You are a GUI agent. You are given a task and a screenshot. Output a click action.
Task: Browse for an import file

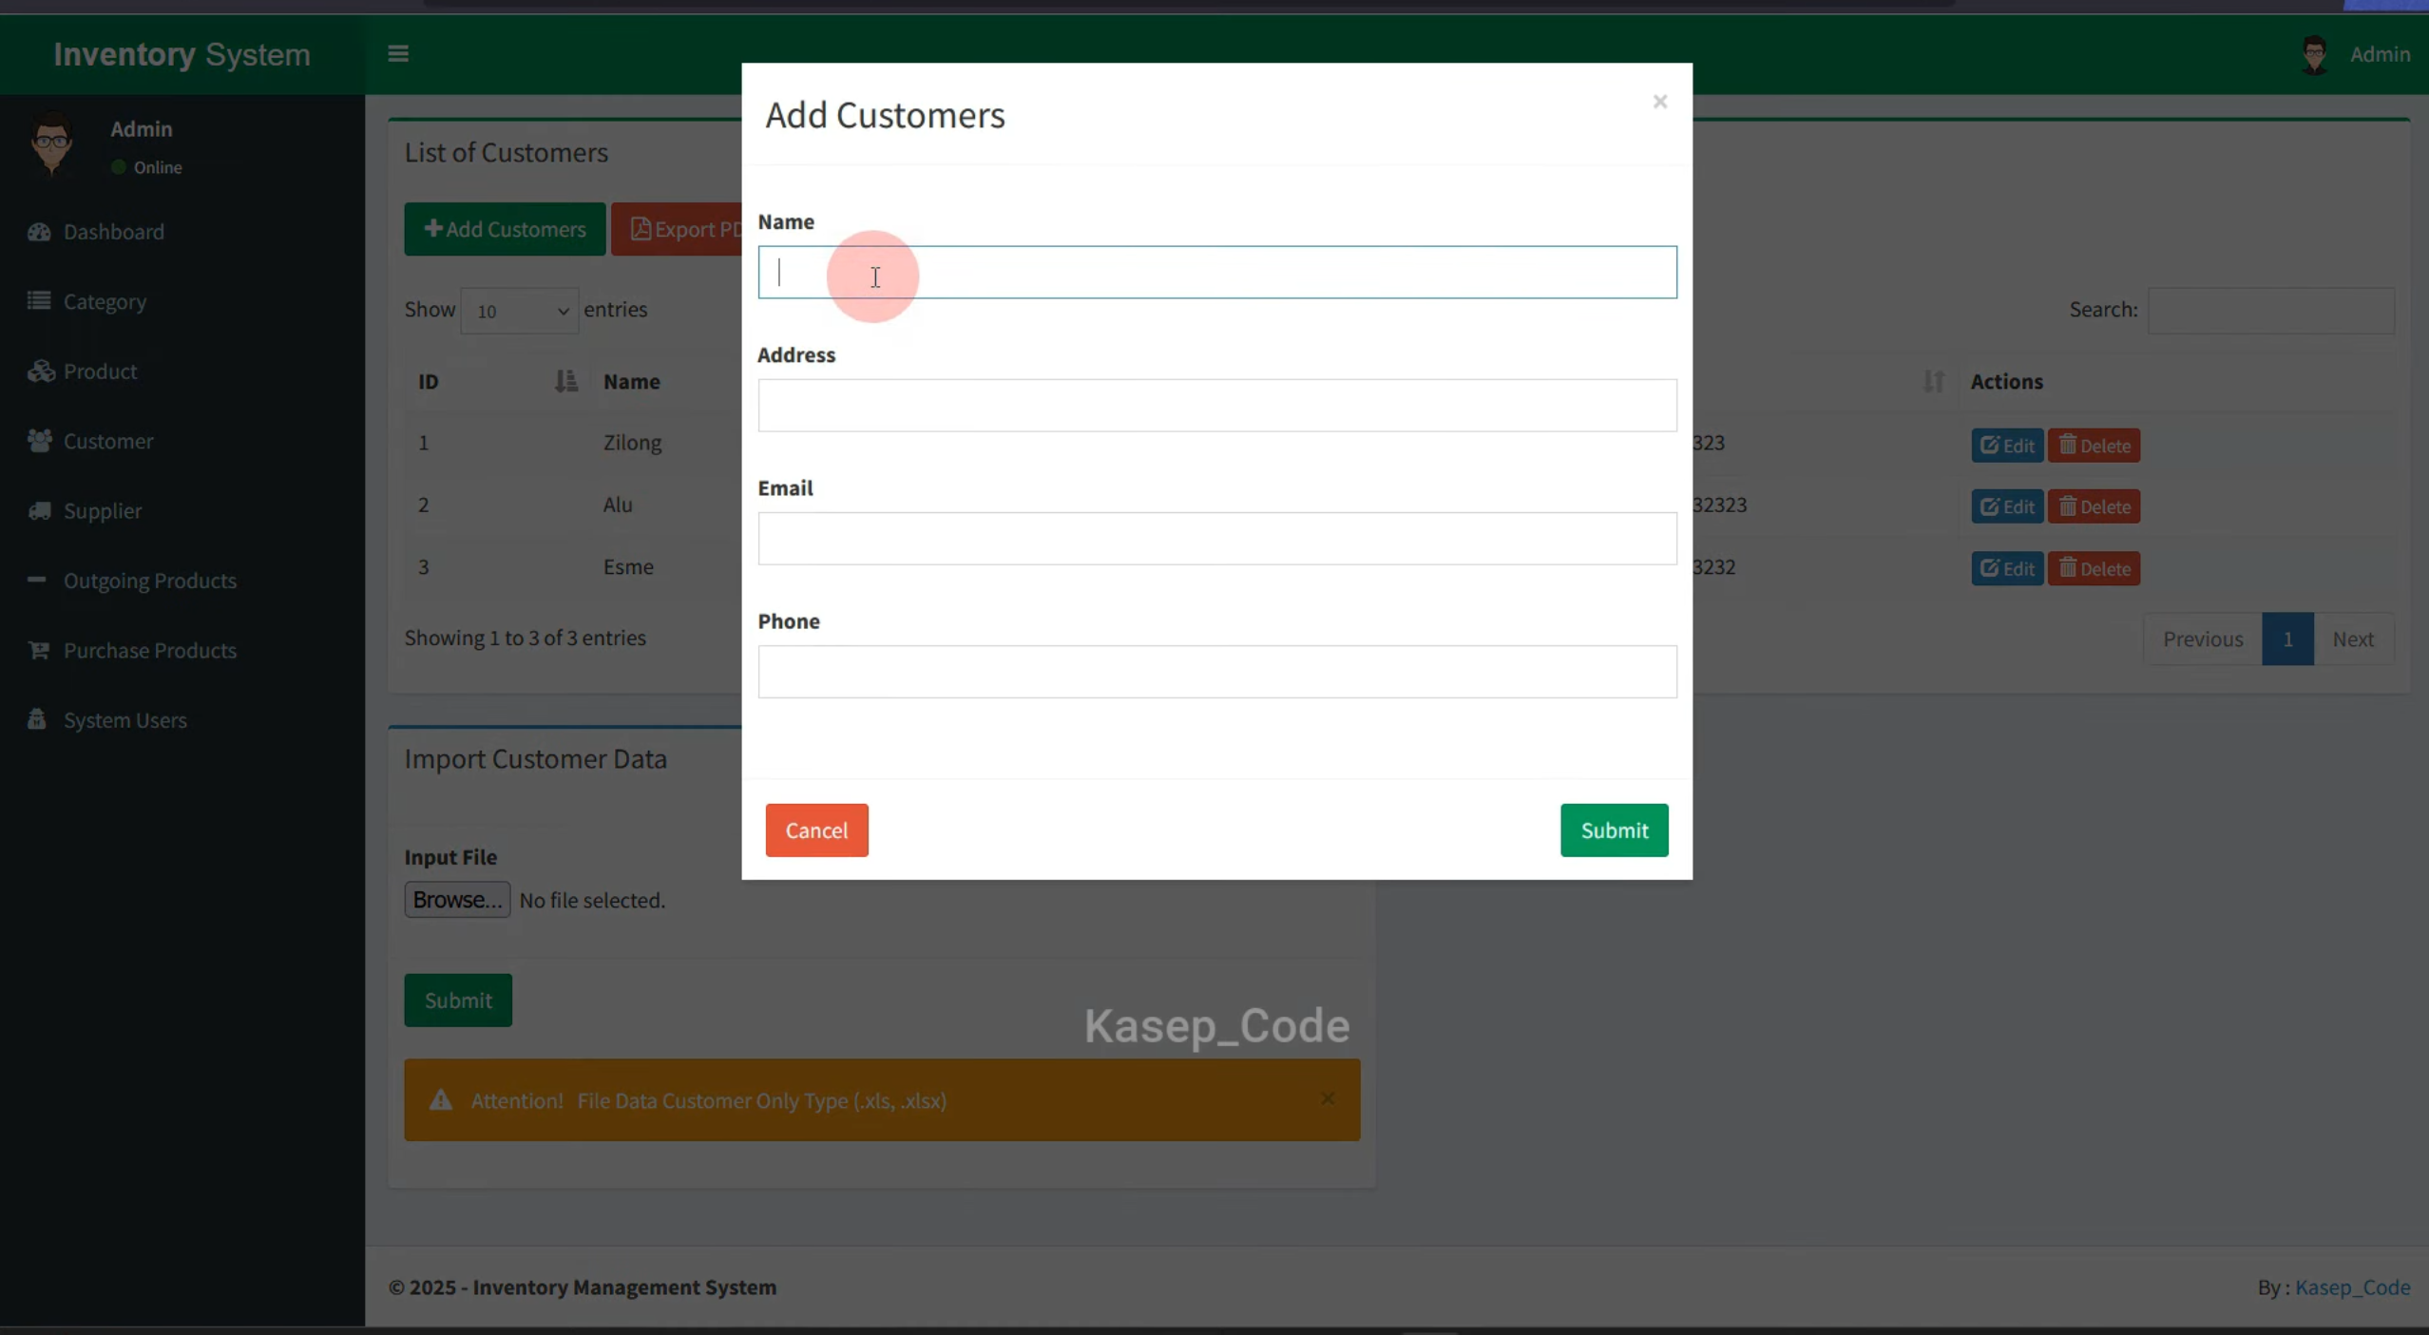(x=457, y=900)
